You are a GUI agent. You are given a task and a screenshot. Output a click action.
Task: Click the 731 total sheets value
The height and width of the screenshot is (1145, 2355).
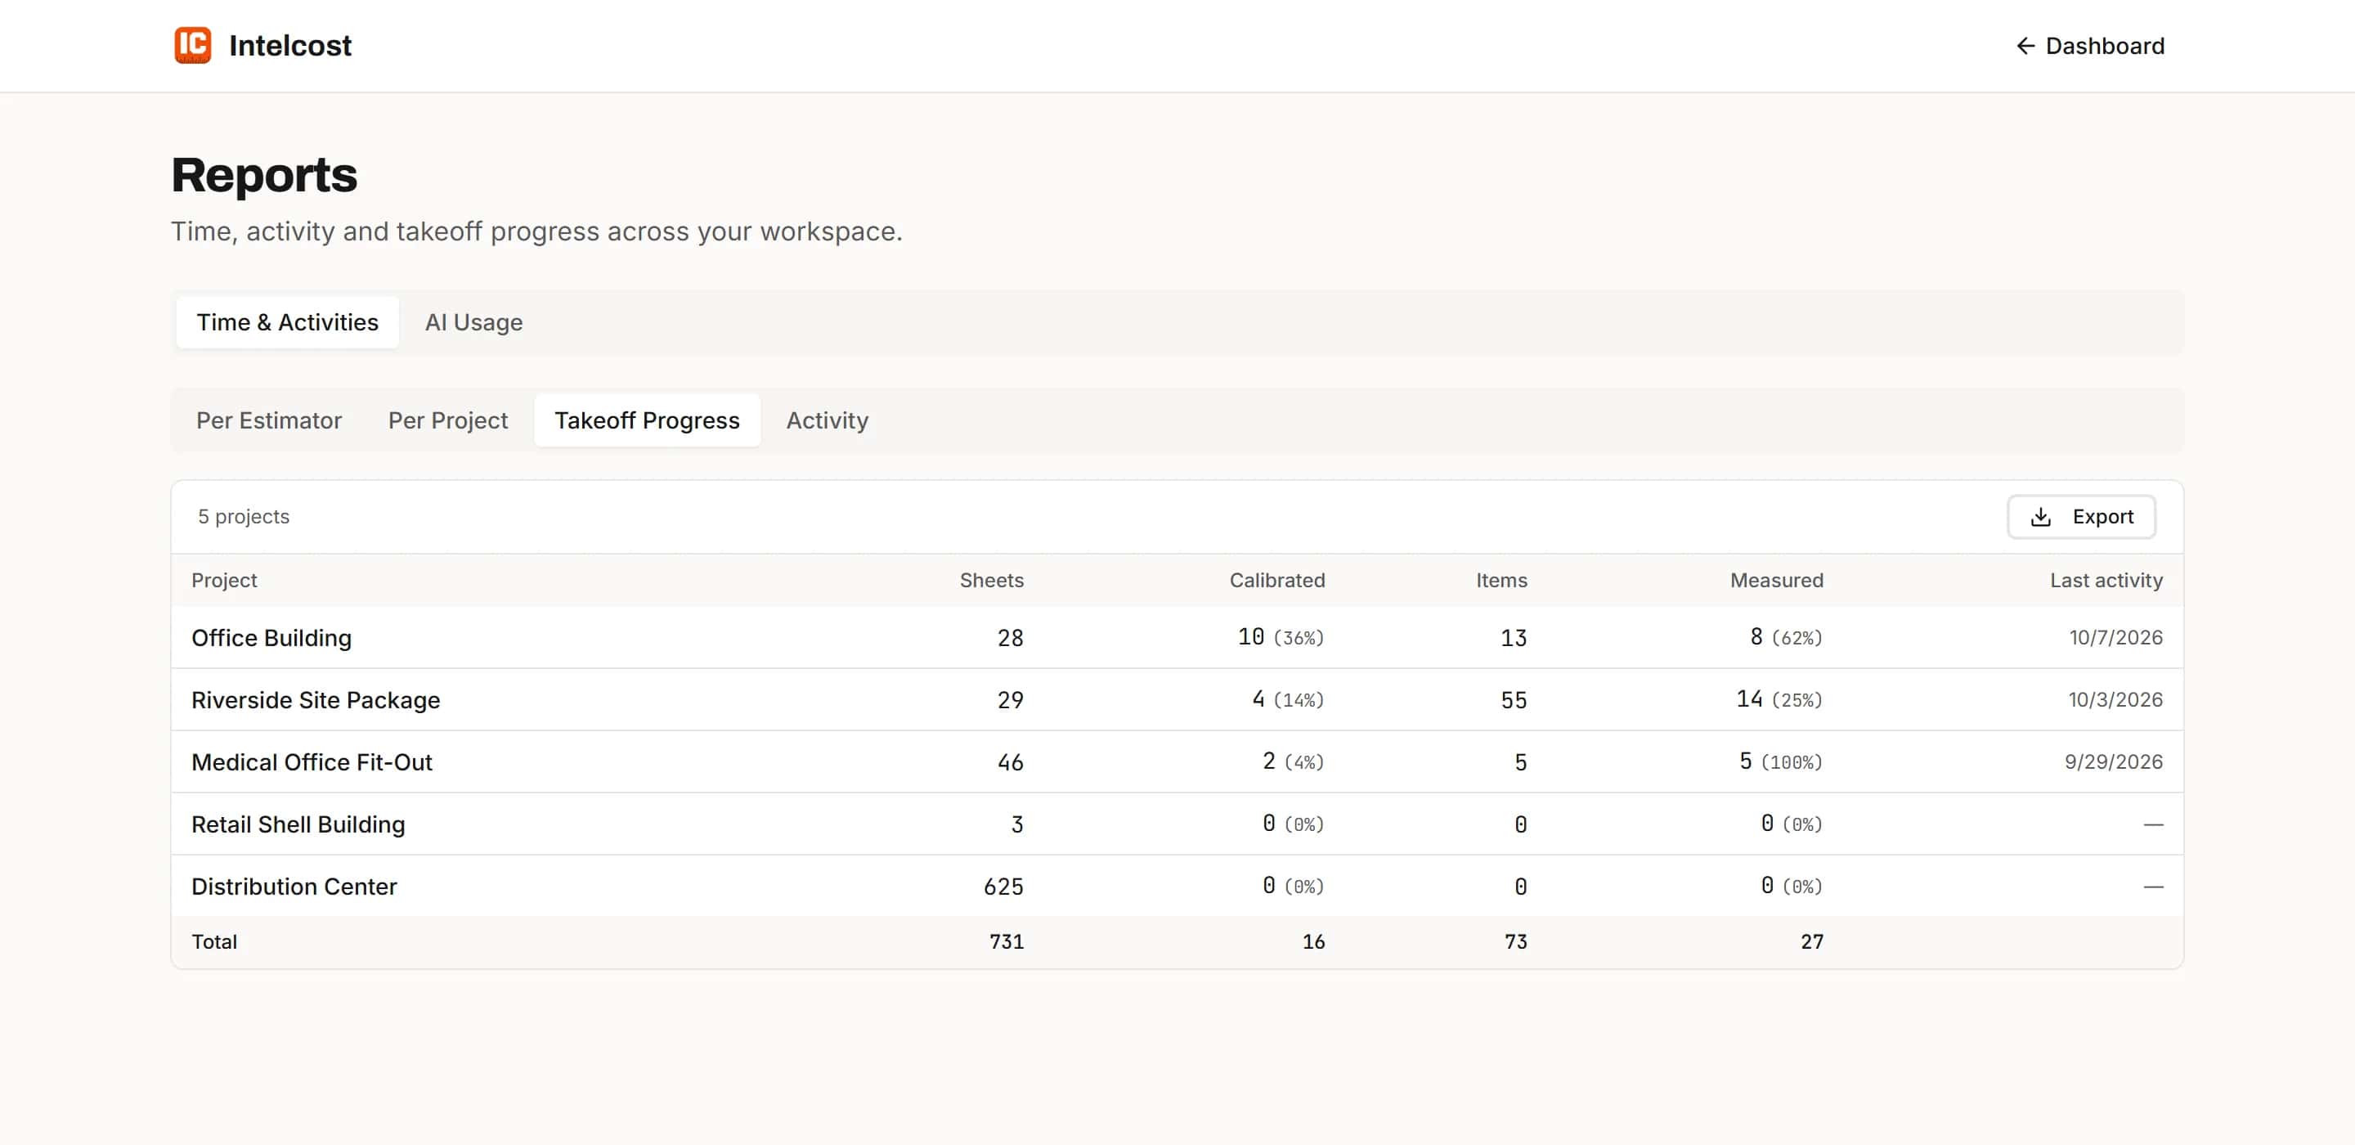(1006, 942)
